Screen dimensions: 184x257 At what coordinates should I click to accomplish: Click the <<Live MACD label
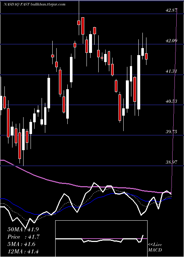click(x=155, y=247)
